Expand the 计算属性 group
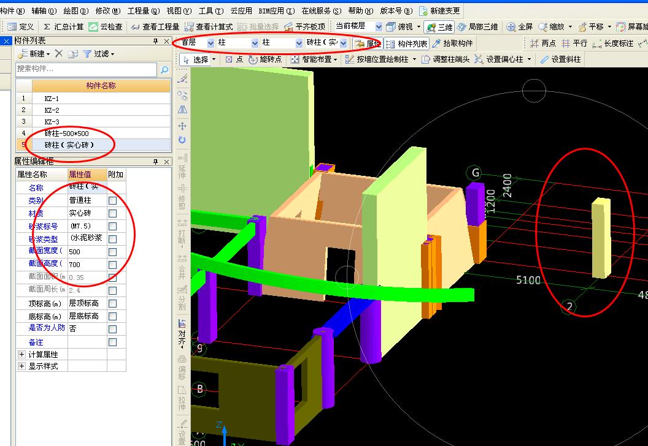The width and height of the screenshot is (648, 446). [x=22, y=354]
